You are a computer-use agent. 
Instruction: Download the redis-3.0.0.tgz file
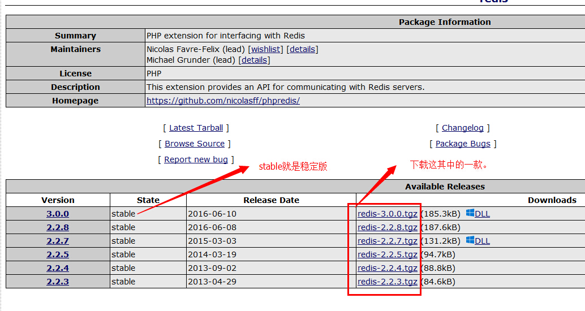tap(387, 214)
